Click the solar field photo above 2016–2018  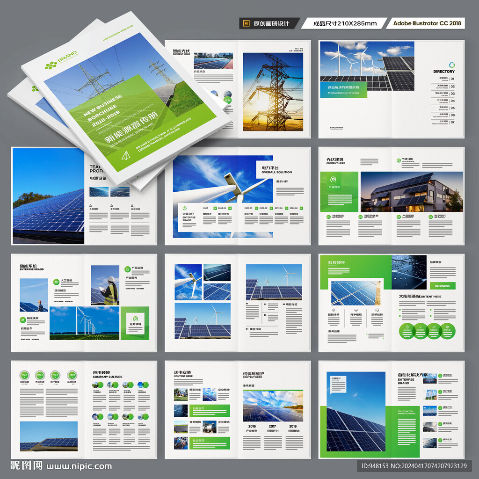(273, 406)
